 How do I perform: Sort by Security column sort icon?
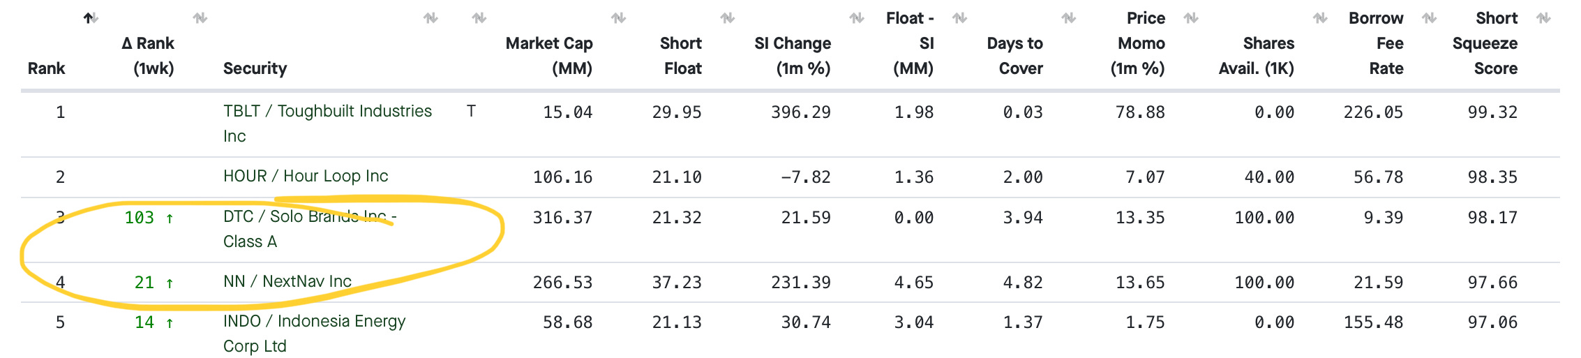tap(430, 18)
